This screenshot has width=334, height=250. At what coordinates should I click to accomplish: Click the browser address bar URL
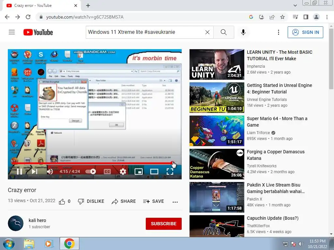[85, 17]
